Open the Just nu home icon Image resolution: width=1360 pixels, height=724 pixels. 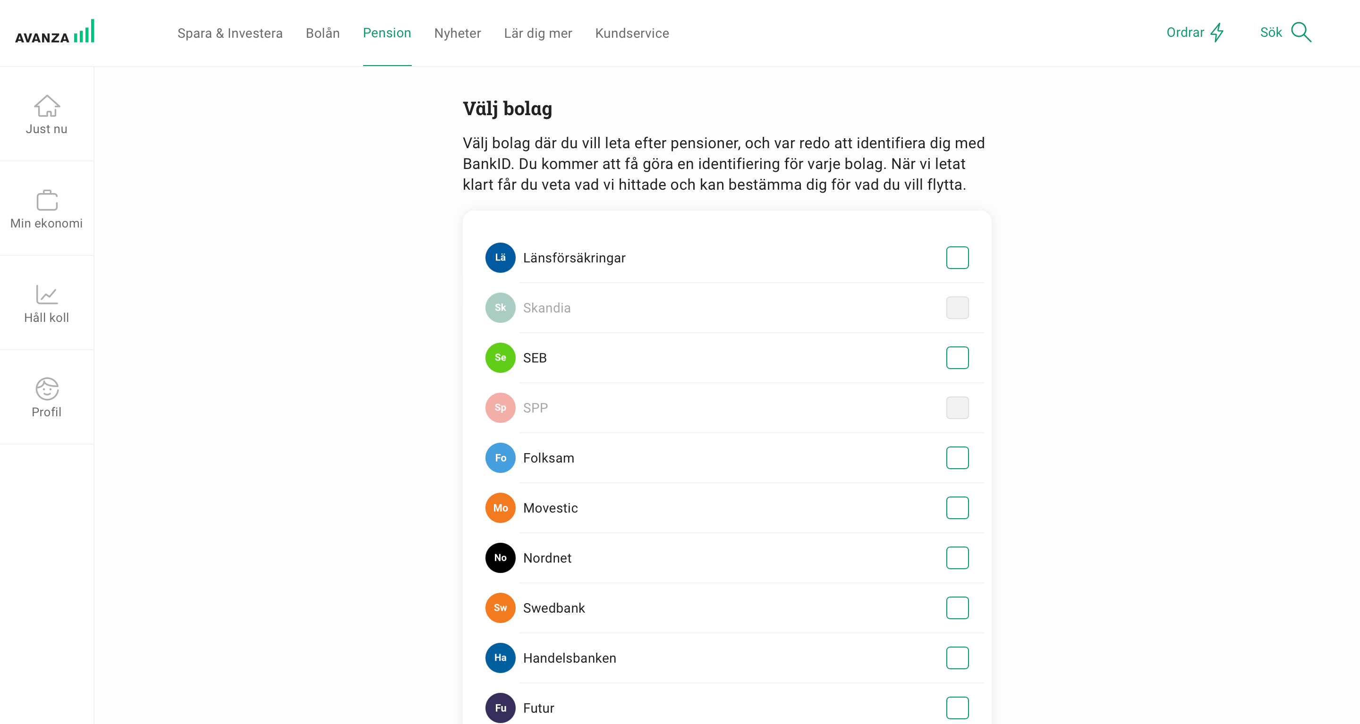[x=47, y=106]
